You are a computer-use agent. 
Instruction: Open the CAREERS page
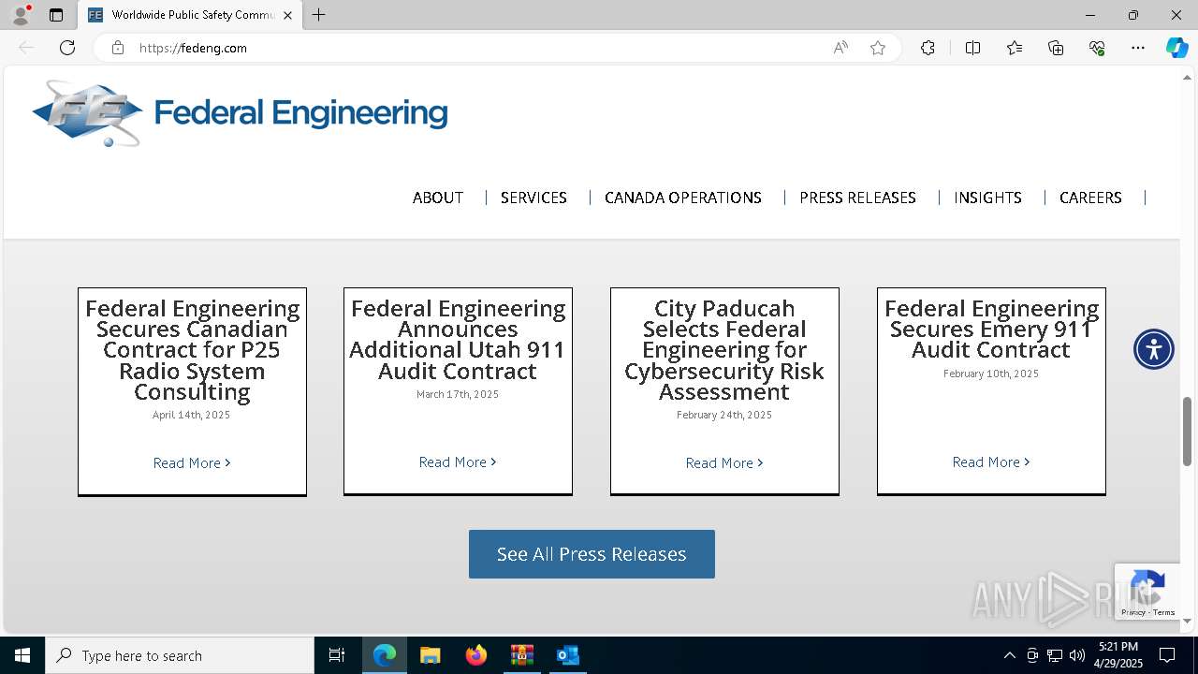[x=1090, y=198]
